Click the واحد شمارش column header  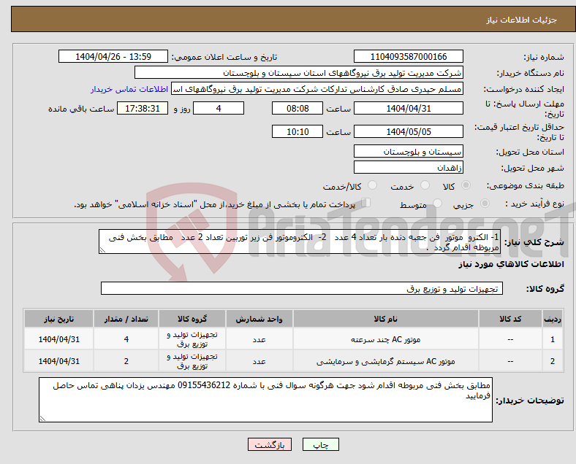pyautogui.click(x=259, y=319)
